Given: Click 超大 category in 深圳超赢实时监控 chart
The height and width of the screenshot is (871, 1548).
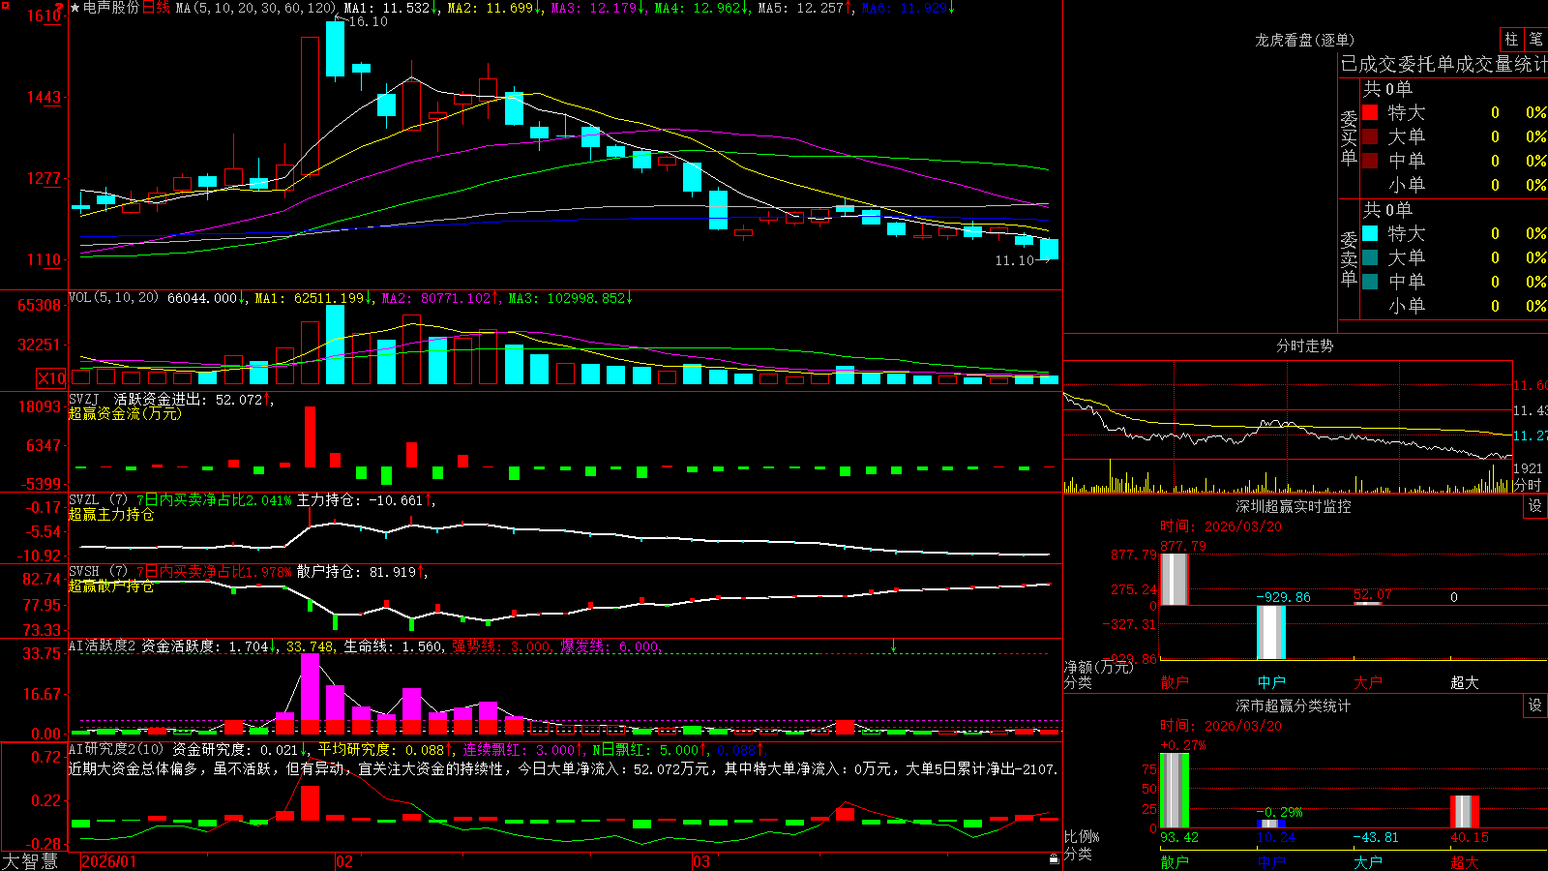Looking at the screenshot, I should (x=1465, y=682).
